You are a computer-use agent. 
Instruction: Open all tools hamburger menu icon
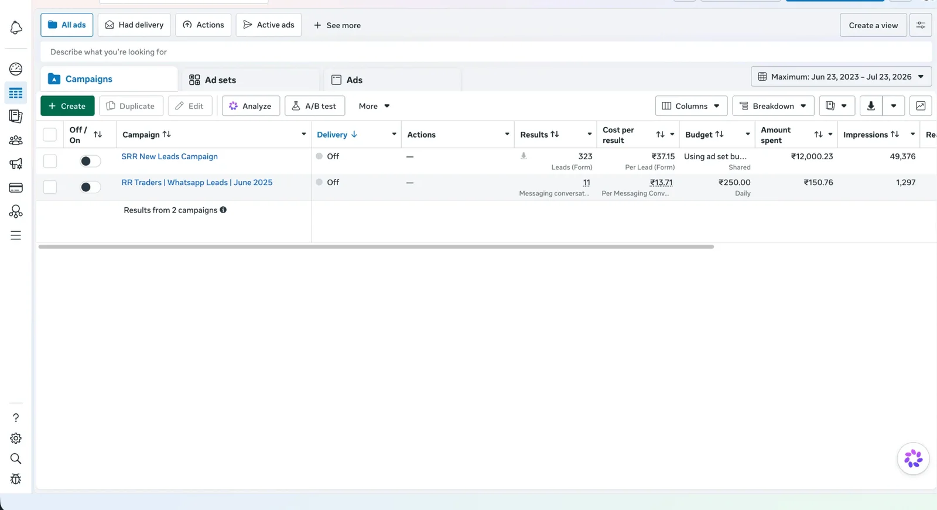[16, 235]
